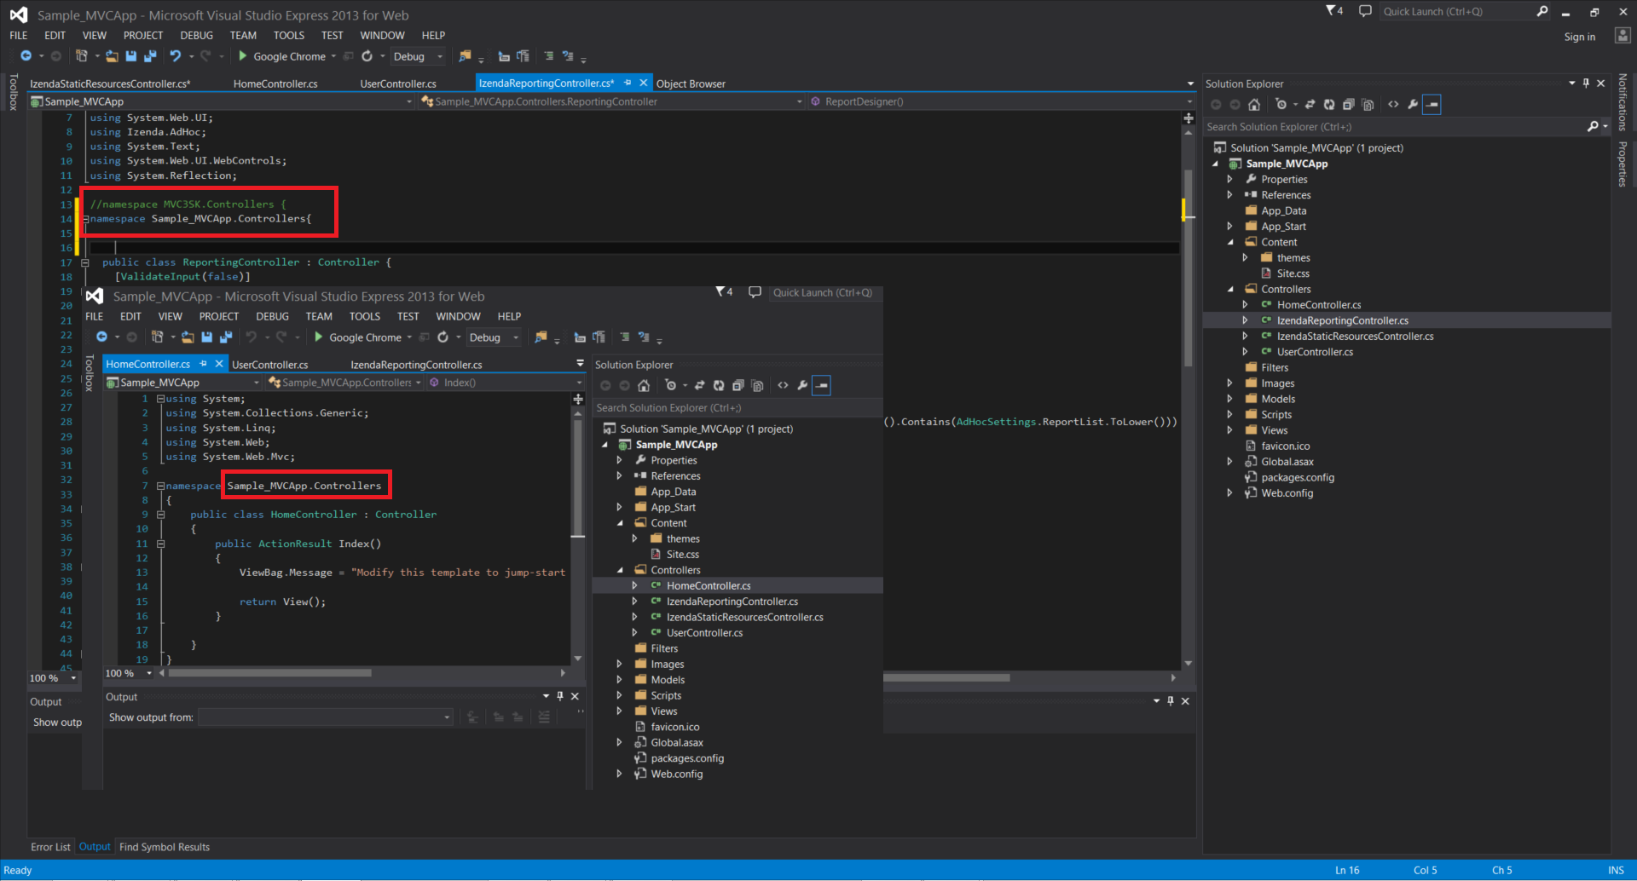Click New Project icon in main toolbar
Image resolution: width=1637 pixels, height=881 pixels.
pyautogui.click(x=82, y=56)
